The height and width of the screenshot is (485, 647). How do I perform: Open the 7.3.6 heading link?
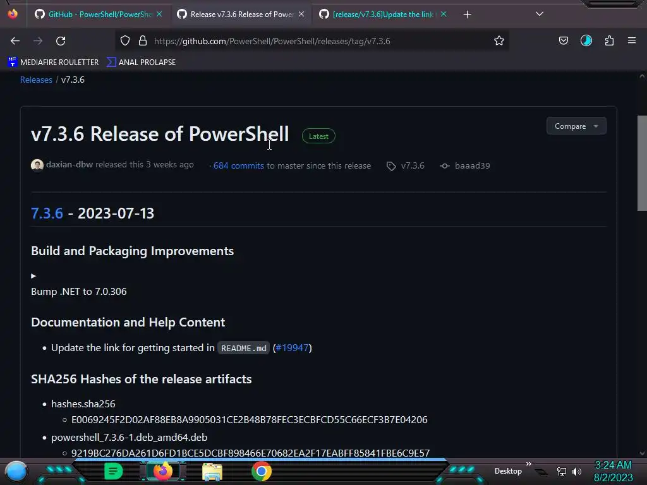point(47,213)
